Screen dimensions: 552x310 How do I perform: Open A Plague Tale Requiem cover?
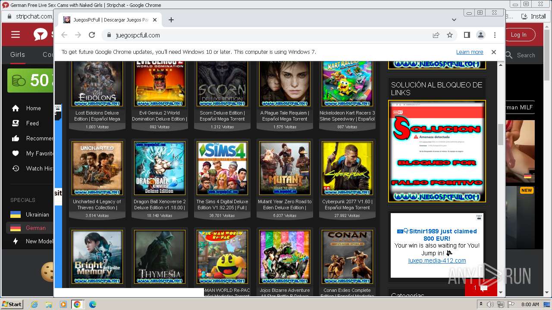tap(285, 83)
